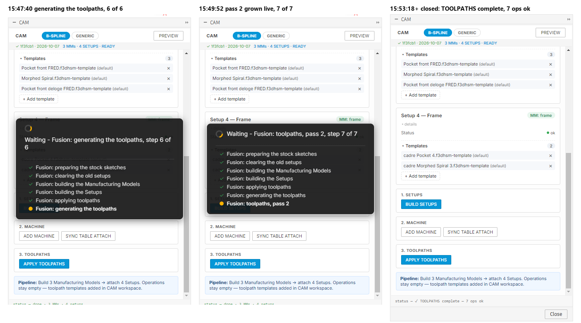Click the double-chevron icon in 15:53:18 CAM header
The width and height of the screenshot is (581, 323).
coord(569,19)
